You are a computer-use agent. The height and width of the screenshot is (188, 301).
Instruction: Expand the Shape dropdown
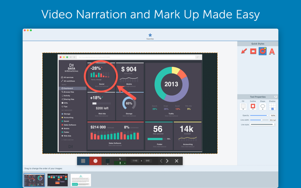click(x=263, y=107)
